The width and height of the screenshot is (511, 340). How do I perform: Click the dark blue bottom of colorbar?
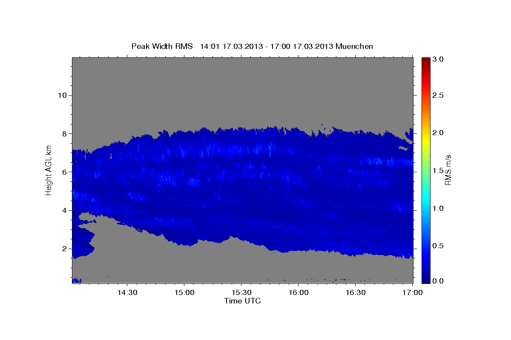(425, 279)
